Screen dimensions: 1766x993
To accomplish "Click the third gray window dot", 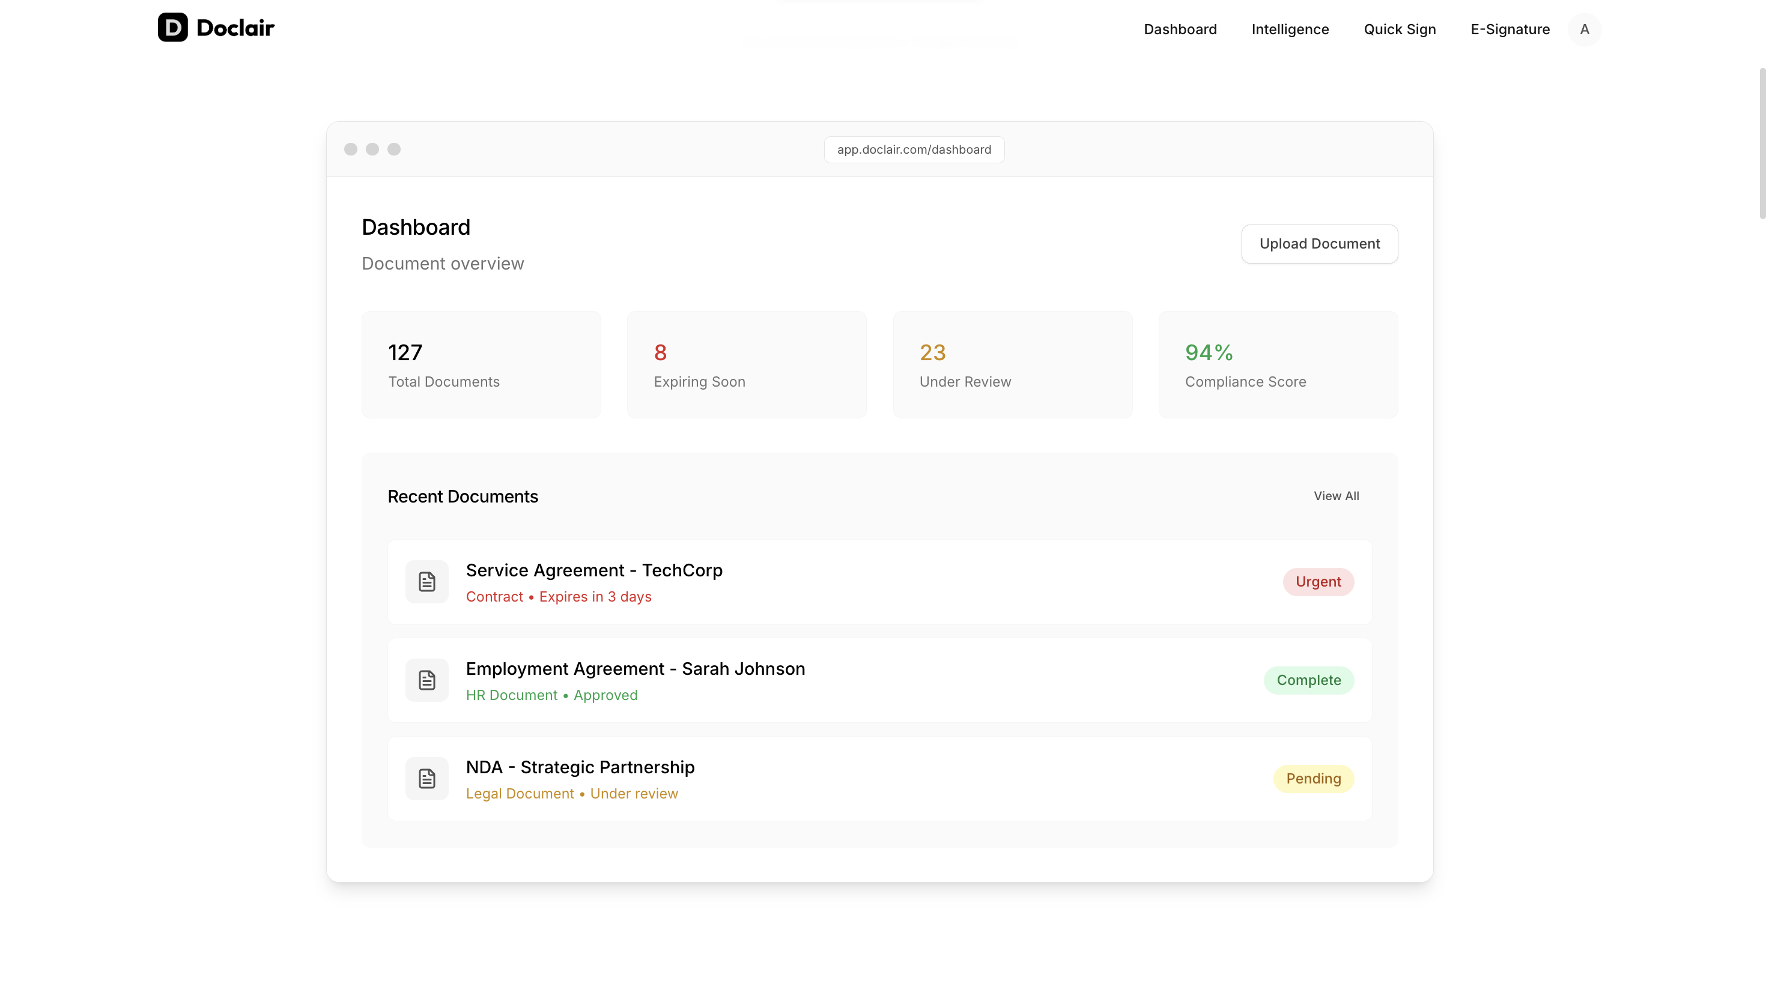I will 393,149.
